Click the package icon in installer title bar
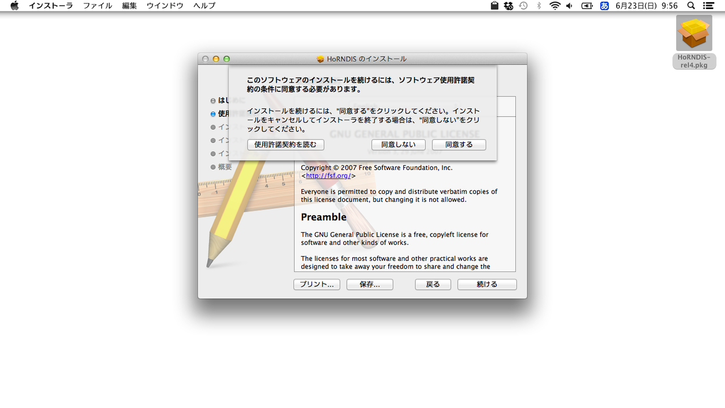Viewport: 725px width, 408px height. click(321, 59)
